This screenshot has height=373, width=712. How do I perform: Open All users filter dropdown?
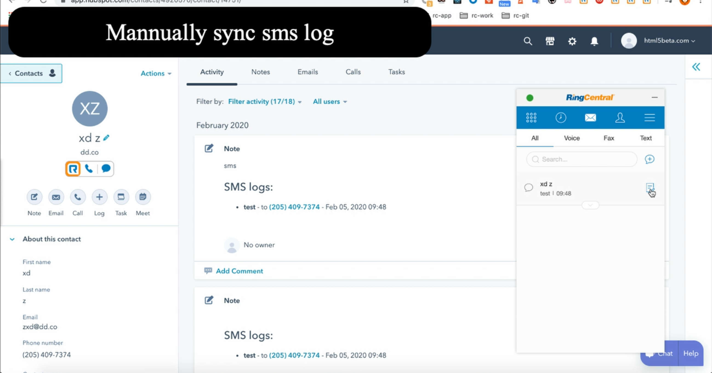click(x=330, y=102)
